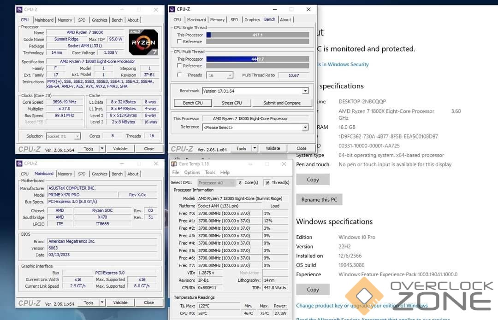Open Core Temp Tools menu
This screenshot has height=320, width=498.
point(210,172)
